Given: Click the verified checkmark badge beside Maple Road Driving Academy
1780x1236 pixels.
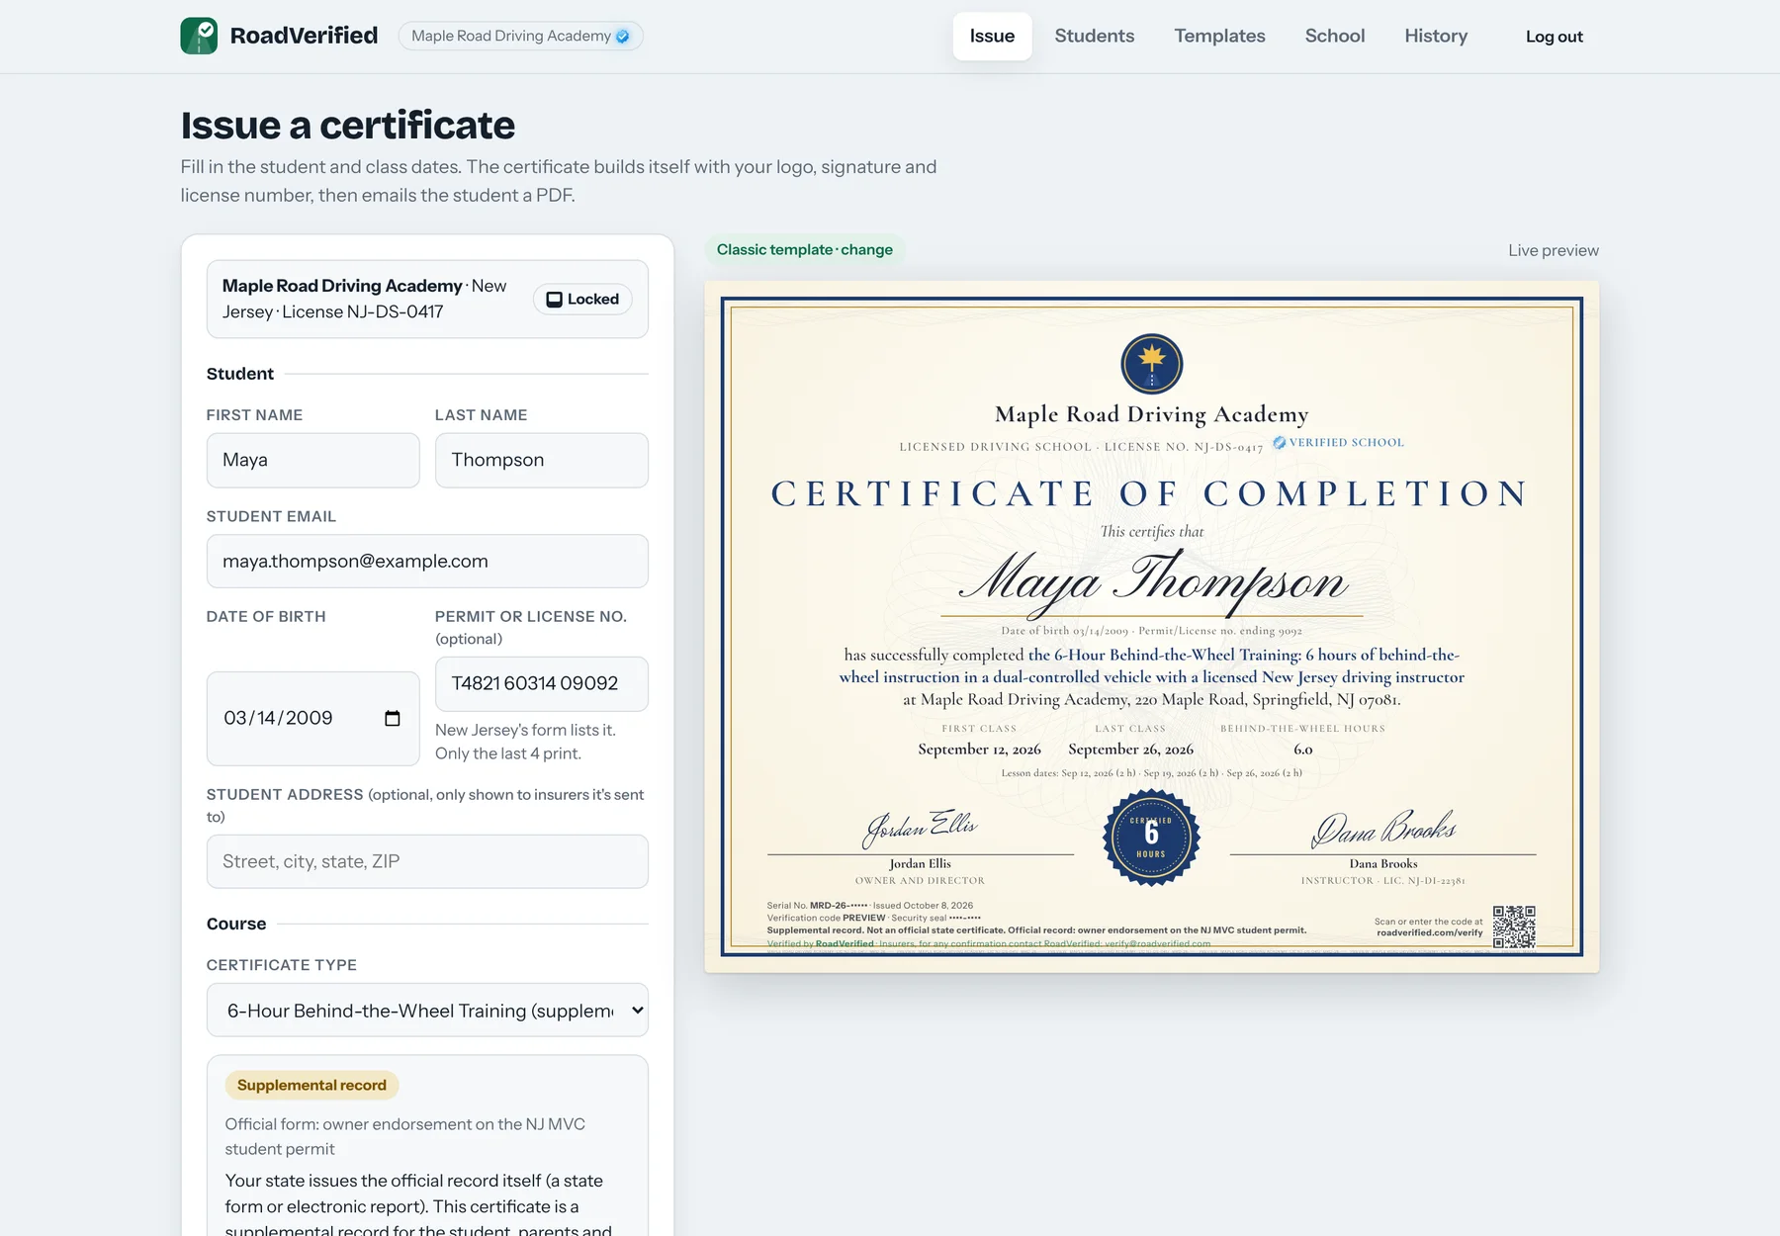Looking at the screenshot, I should (x=623, y=37).
